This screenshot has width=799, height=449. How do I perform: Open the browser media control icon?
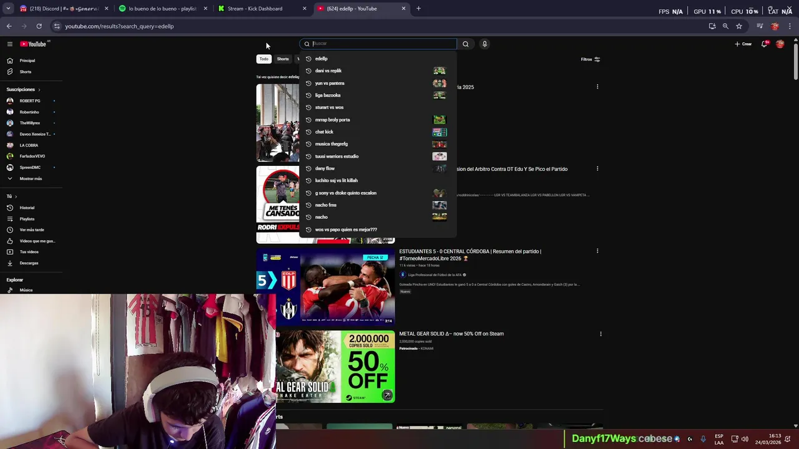click(x=760, y=26)
